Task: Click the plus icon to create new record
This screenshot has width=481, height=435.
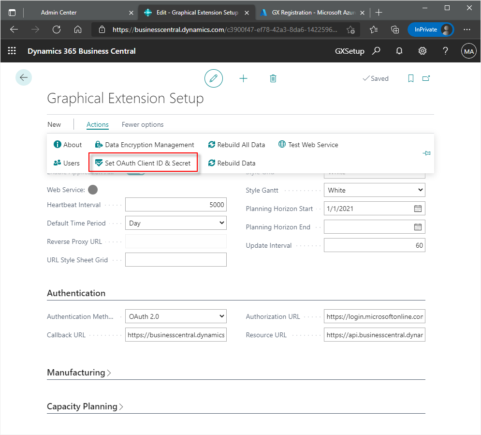Action: click(x=244, y=78)
